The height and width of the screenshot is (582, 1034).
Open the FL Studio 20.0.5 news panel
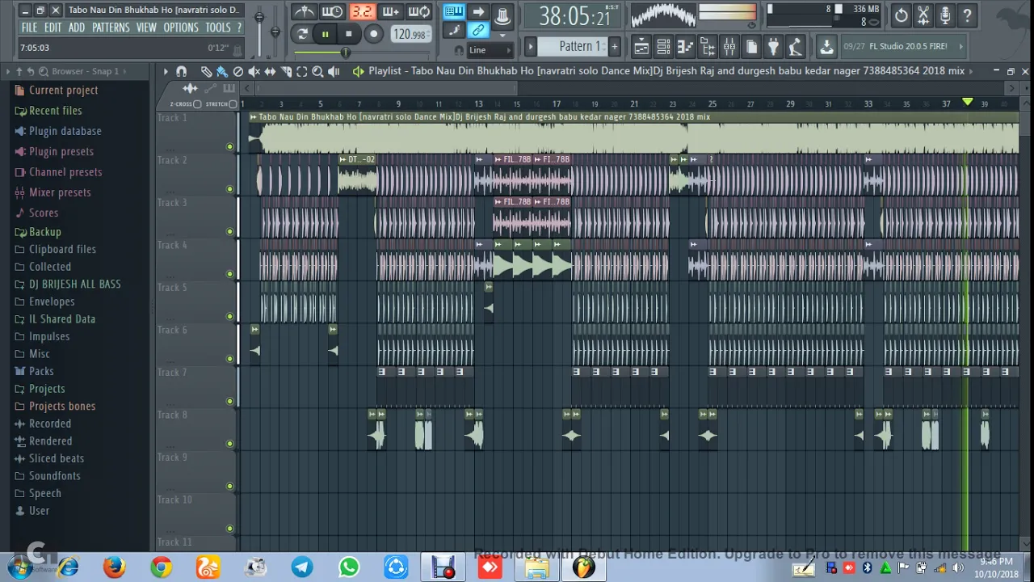point(904,46)
